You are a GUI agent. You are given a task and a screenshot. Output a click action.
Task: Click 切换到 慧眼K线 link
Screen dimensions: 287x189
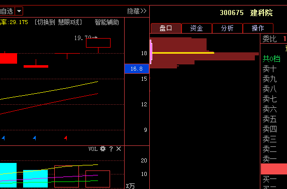click(x=58, y=22)
